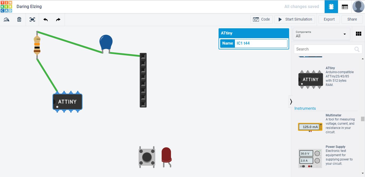Select the ATtiny chip on canvas

pyautogui.click(x=67, y=102)
